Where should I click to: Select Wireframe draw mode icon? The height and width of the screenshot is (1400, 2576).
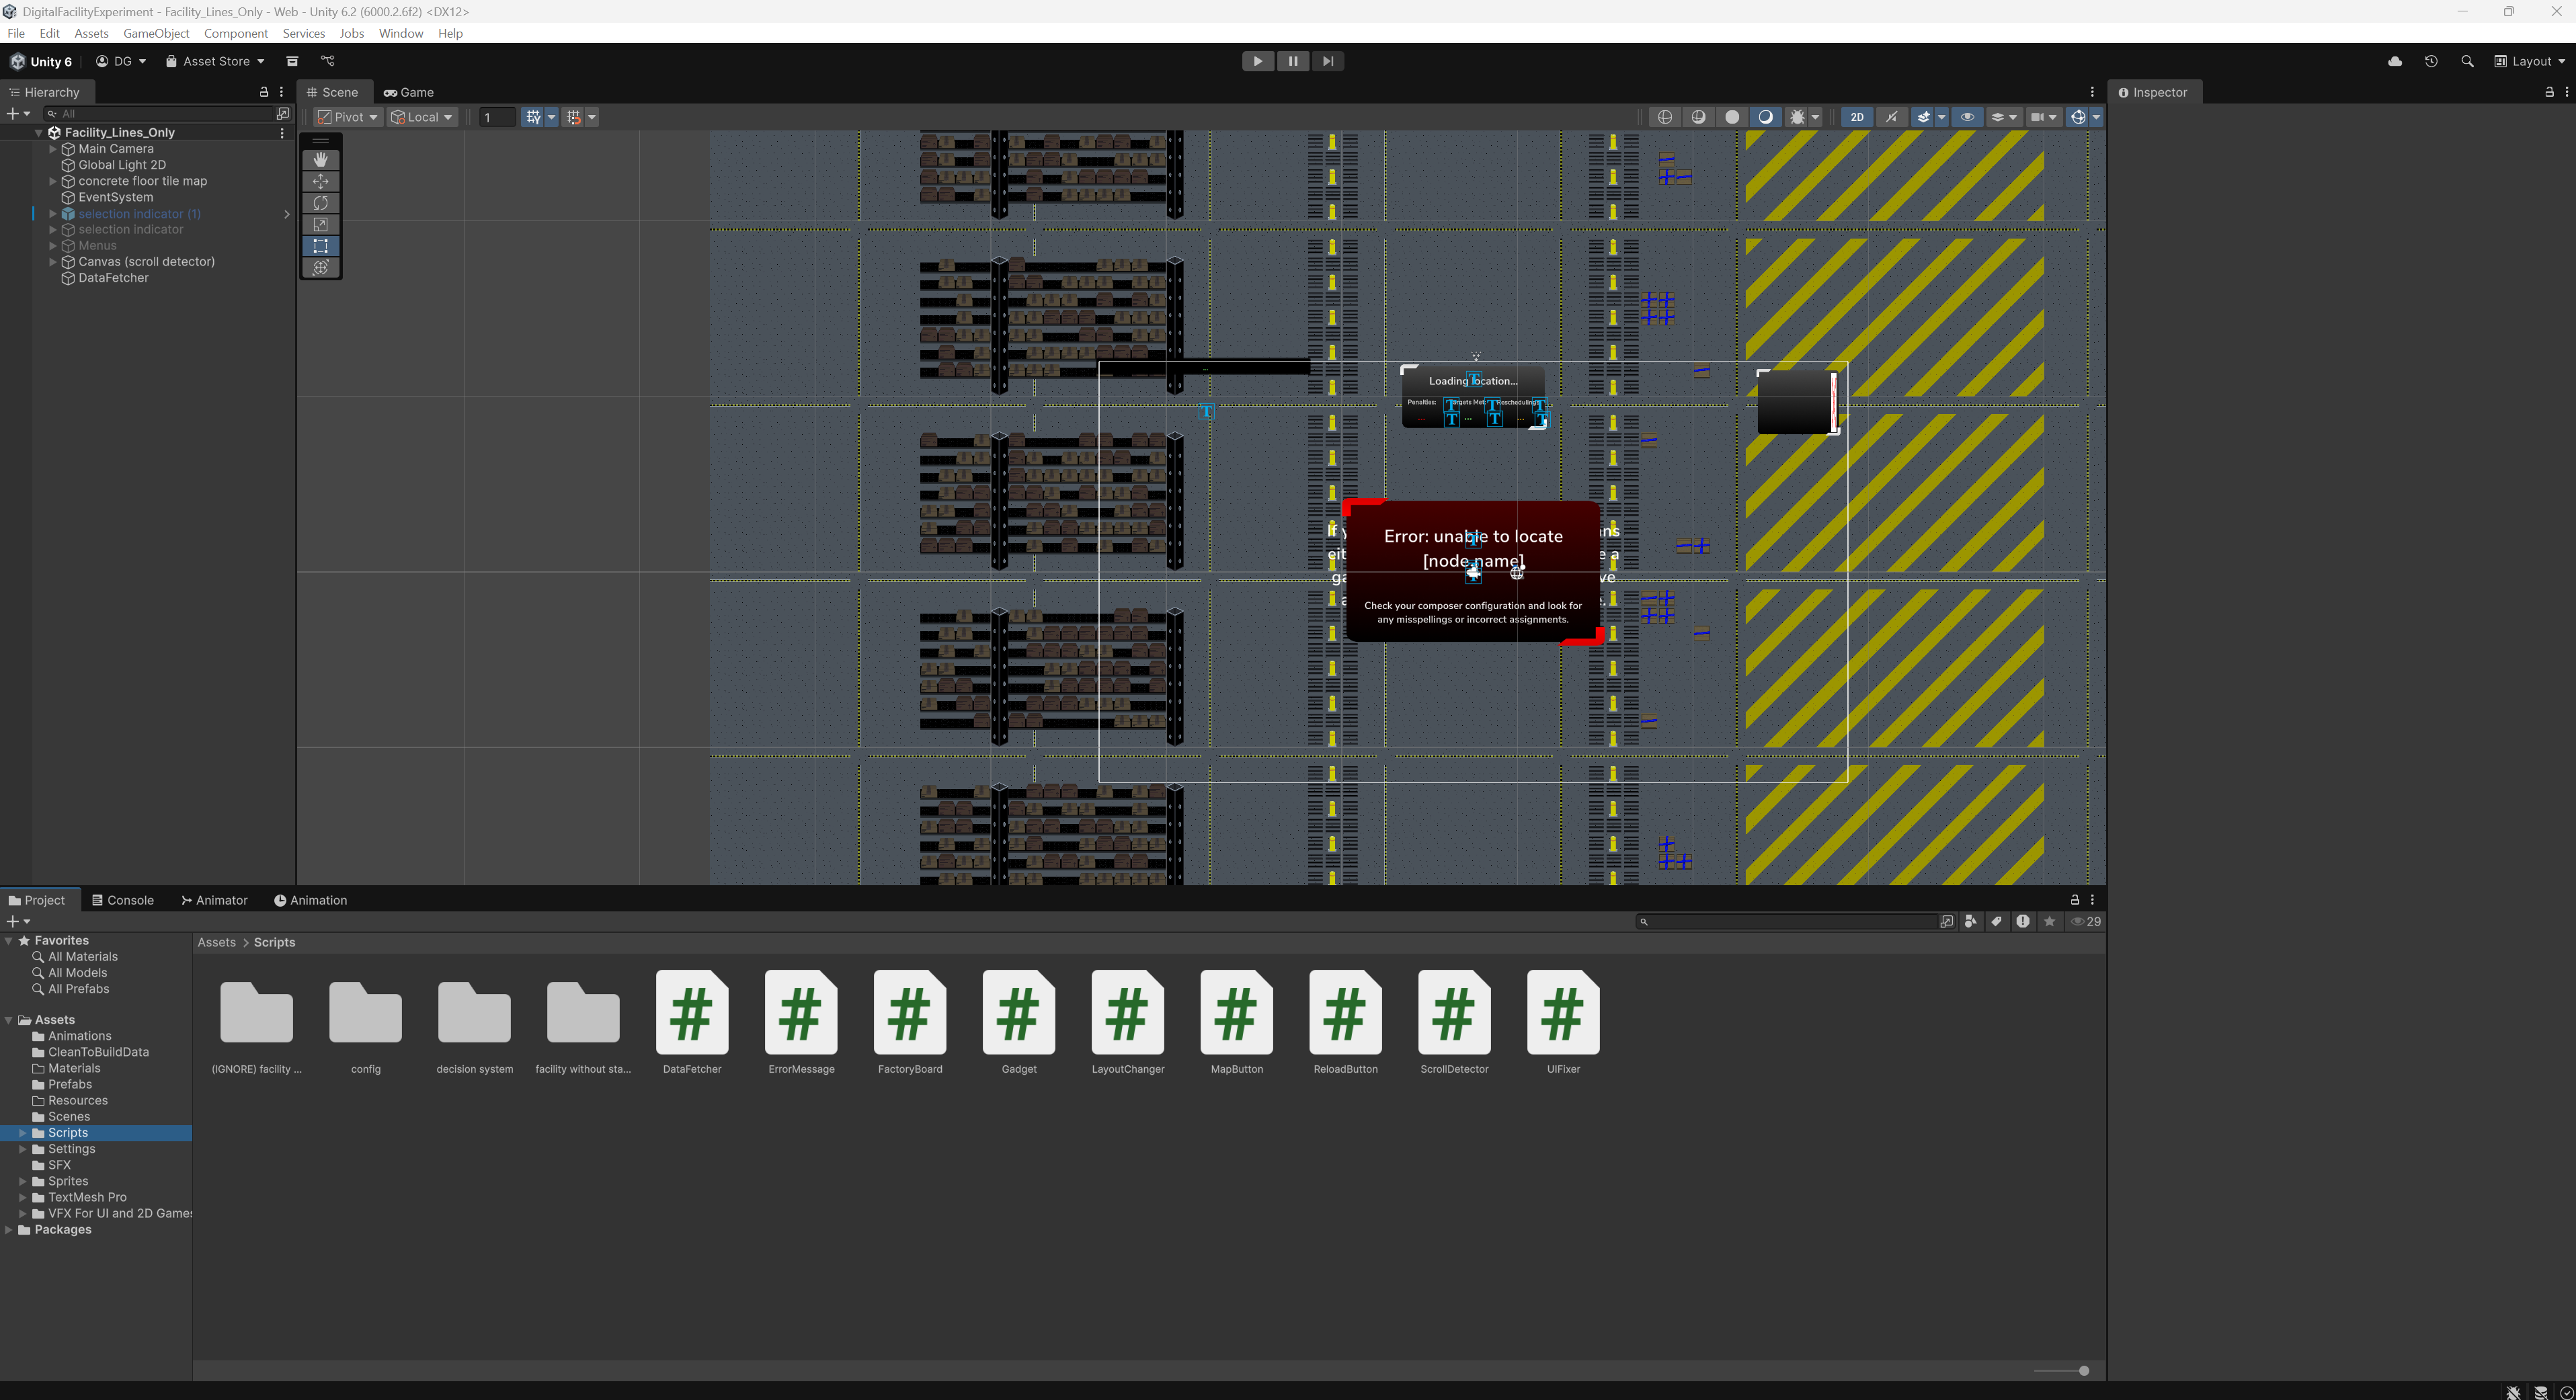click(1665, 117)
